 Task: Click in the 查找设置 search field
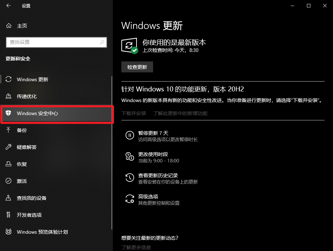coord(53,42)
